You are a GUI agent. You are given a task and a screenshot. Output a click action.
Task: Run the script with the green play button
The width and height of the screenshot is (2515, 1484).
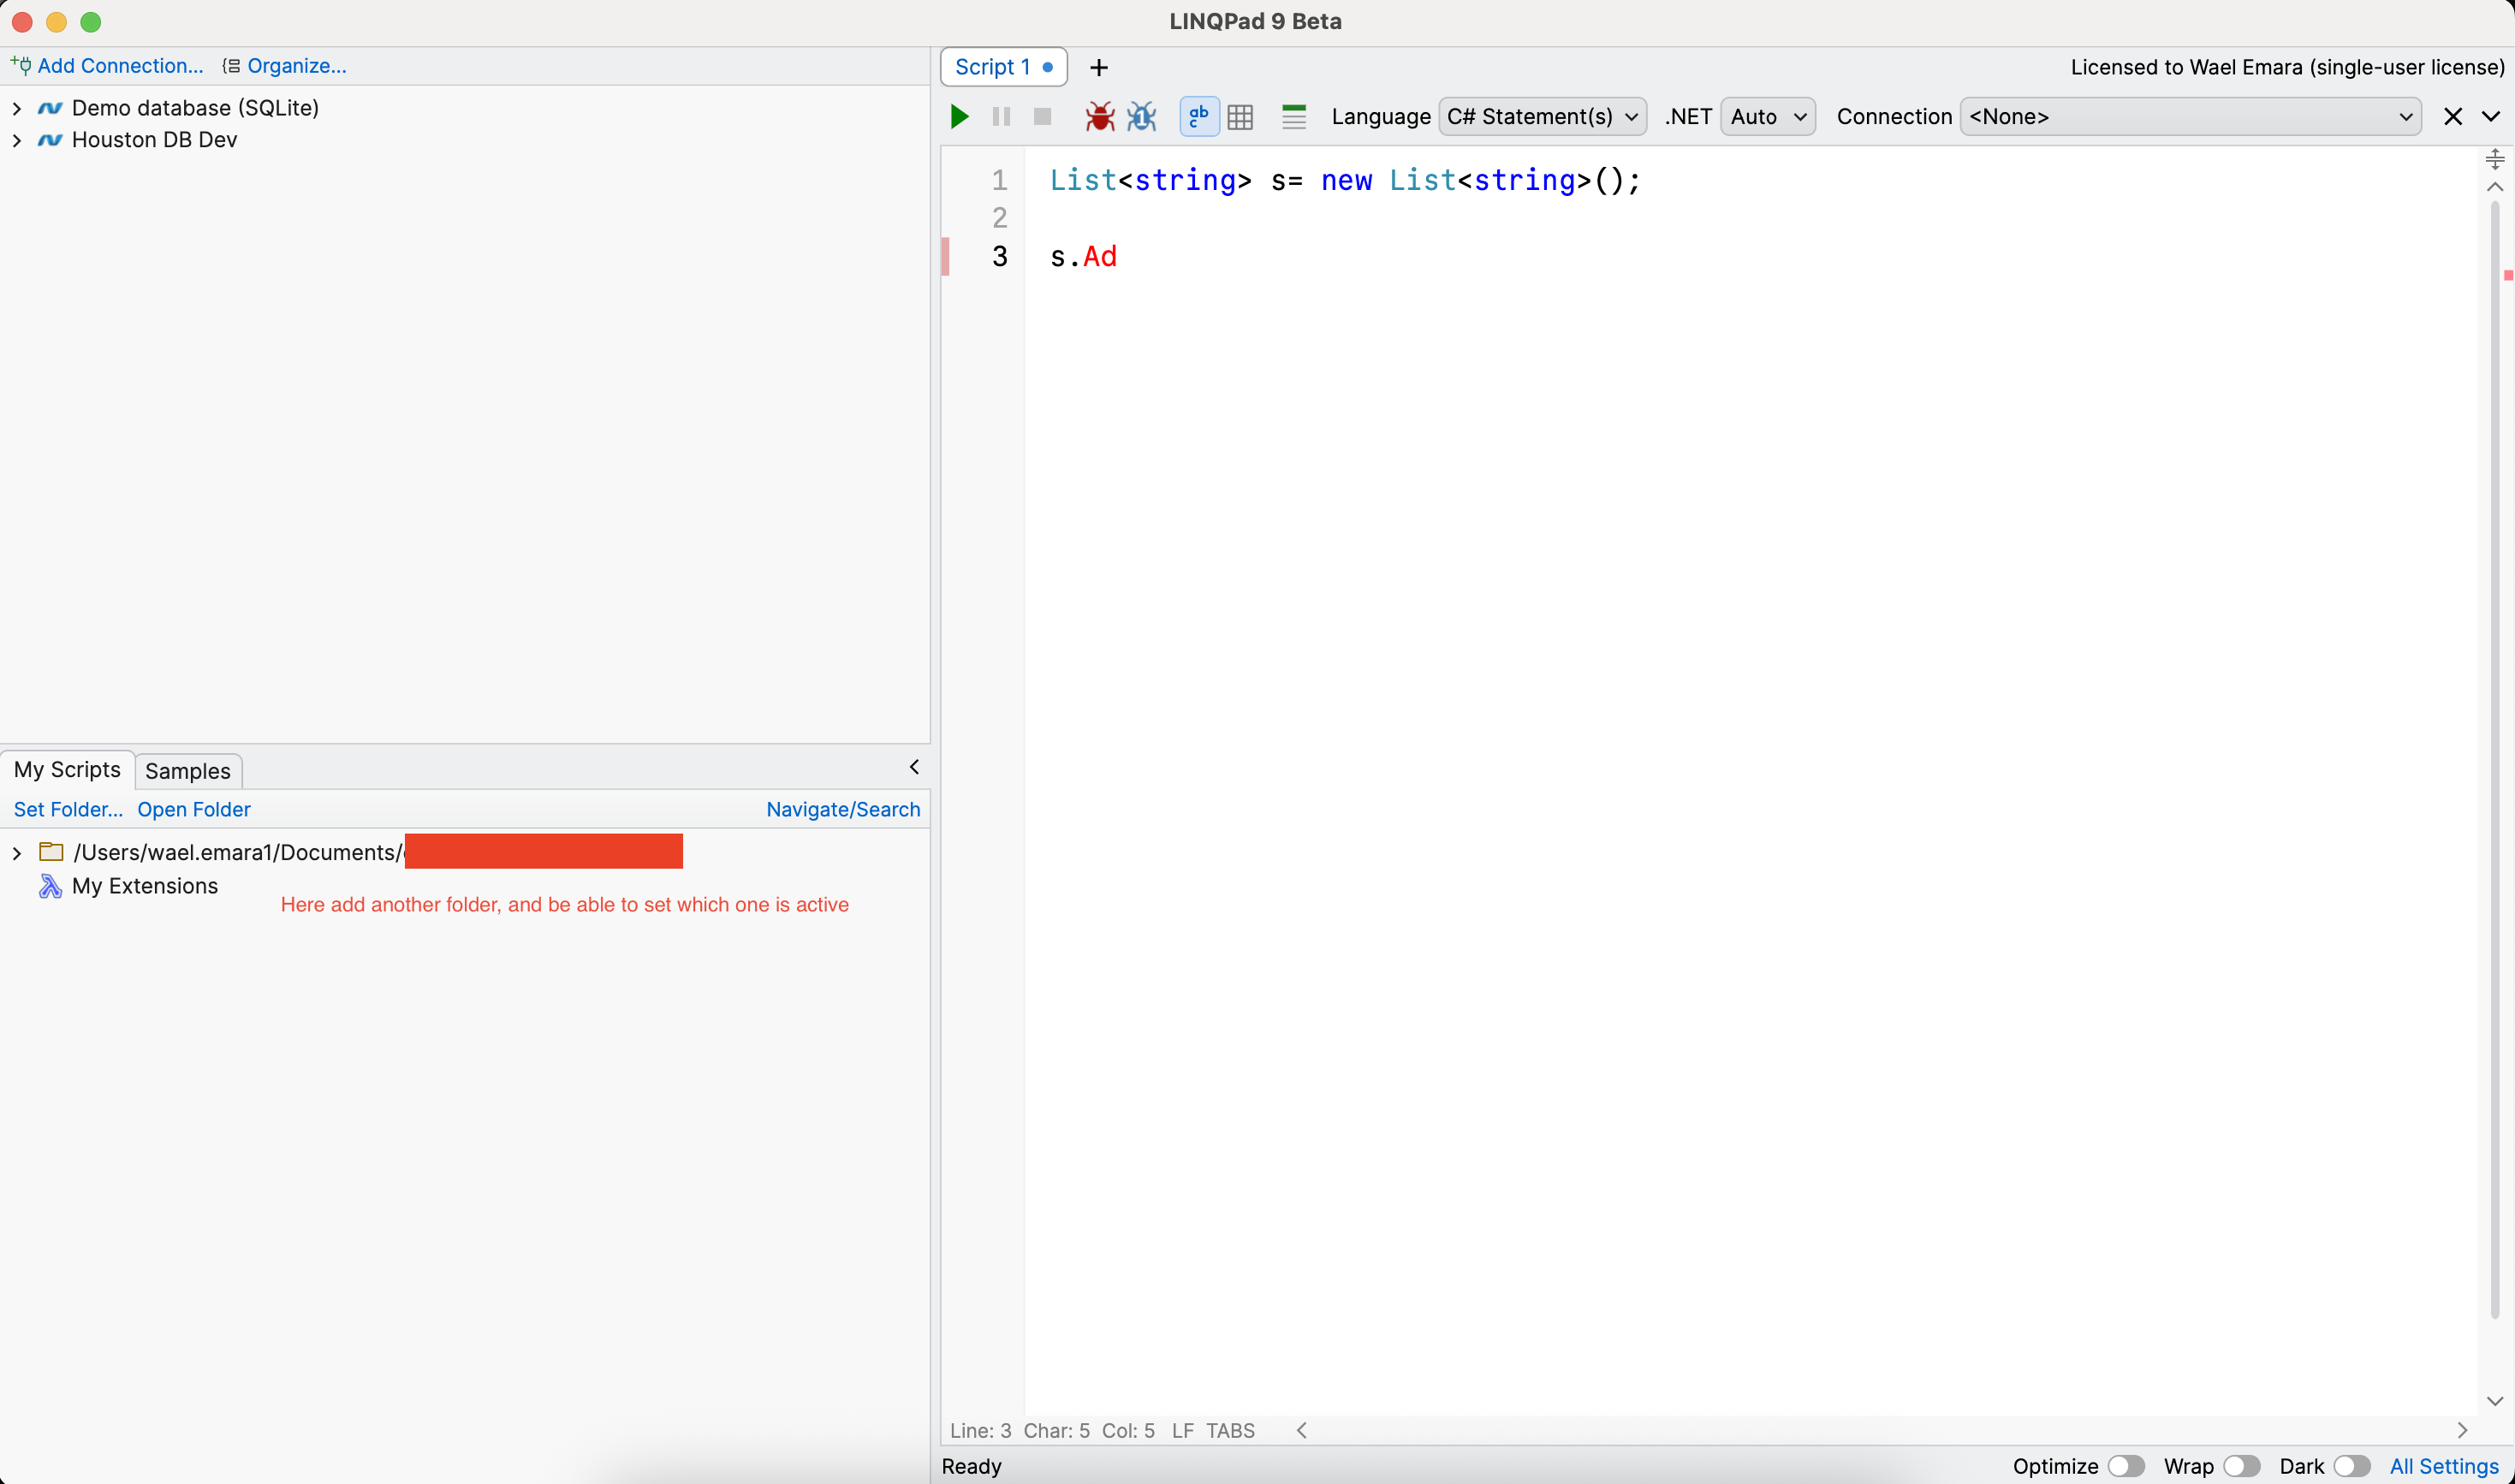click(x=959, y=117)
